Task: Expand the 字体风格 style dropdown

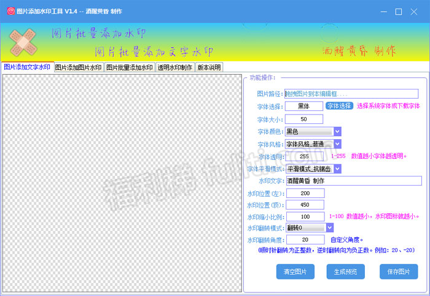Action: pyautogui.click(x=337, y=144)
